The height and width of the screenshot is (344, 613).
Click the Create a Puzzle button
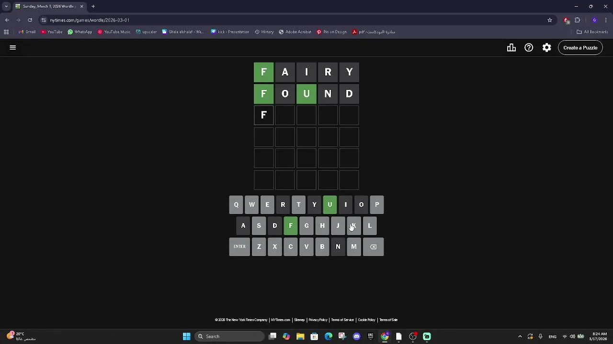click(580, 48)
